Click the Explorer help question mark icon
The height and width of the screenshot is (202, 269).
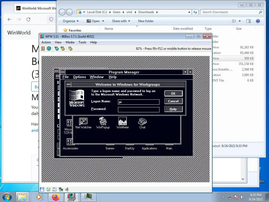pyautogui.click(x=258, y=21)
